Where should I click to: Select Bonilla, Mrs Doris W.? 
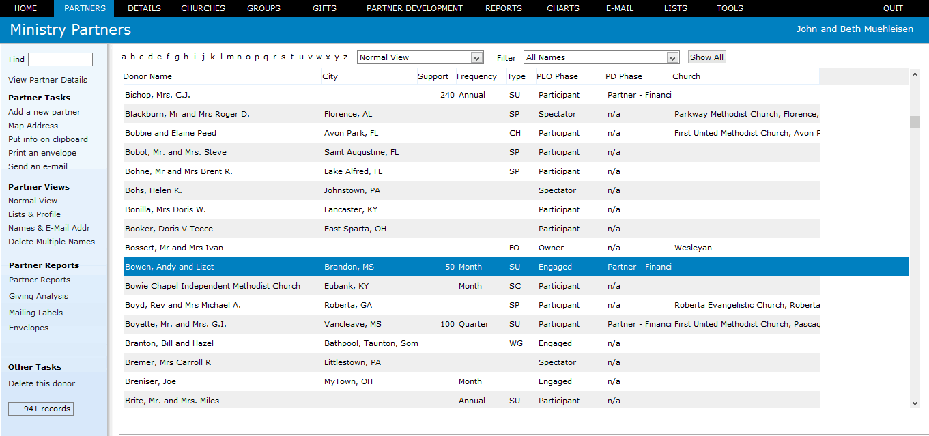[x=471, y=209]
